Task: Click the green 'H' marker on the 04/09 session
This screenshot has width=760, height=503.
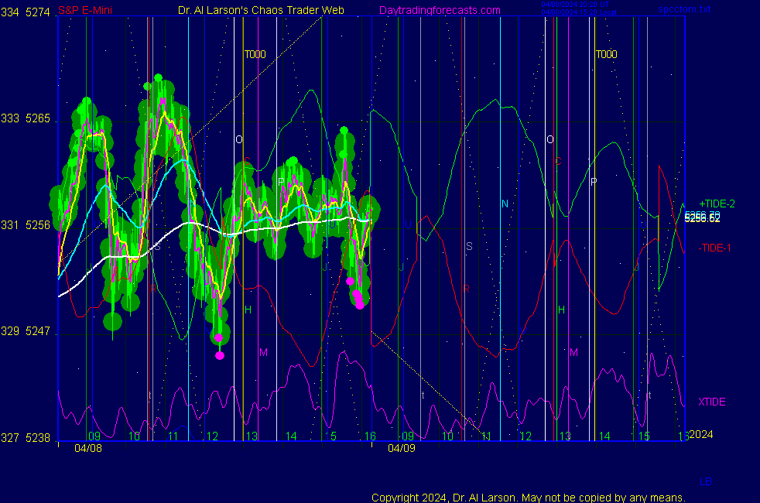Action: [561, 310]
